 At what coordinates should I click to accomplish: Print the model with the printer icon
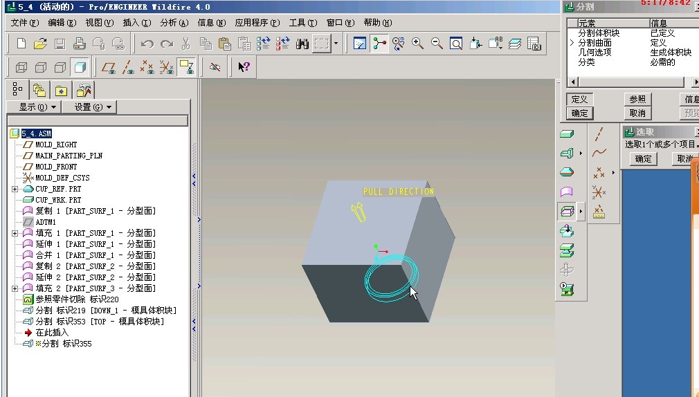[x=80, y=43]
